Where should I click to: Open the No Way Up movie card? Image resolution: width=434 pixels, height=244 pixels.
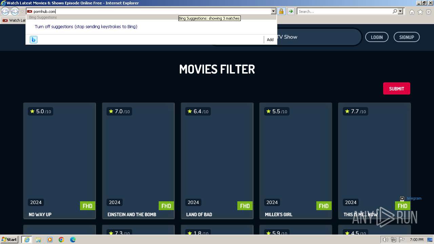(x=60, y=161)
